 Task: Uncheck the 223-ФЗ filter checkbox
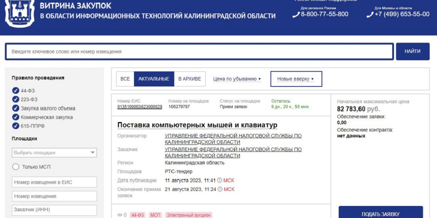pyautogui.click(x=16, y=99)
